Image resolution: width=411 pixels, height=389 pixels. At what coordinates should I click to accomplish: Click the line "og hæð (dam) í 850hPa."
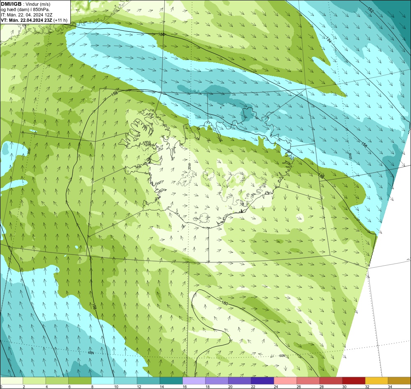point(25,10)
